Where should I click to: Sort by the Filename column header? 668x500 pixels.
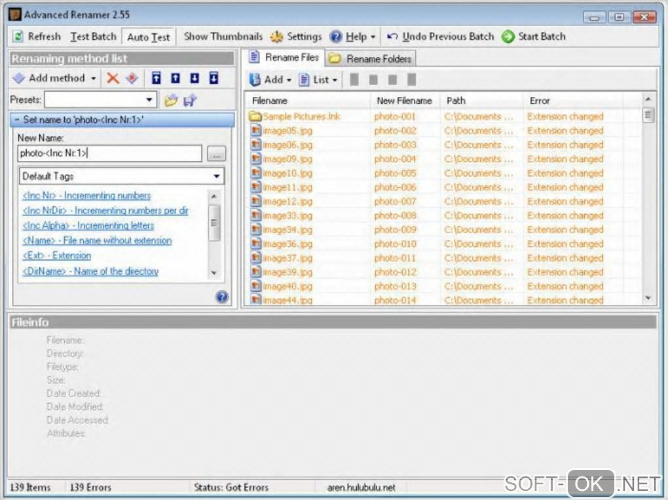click(308, 101)
